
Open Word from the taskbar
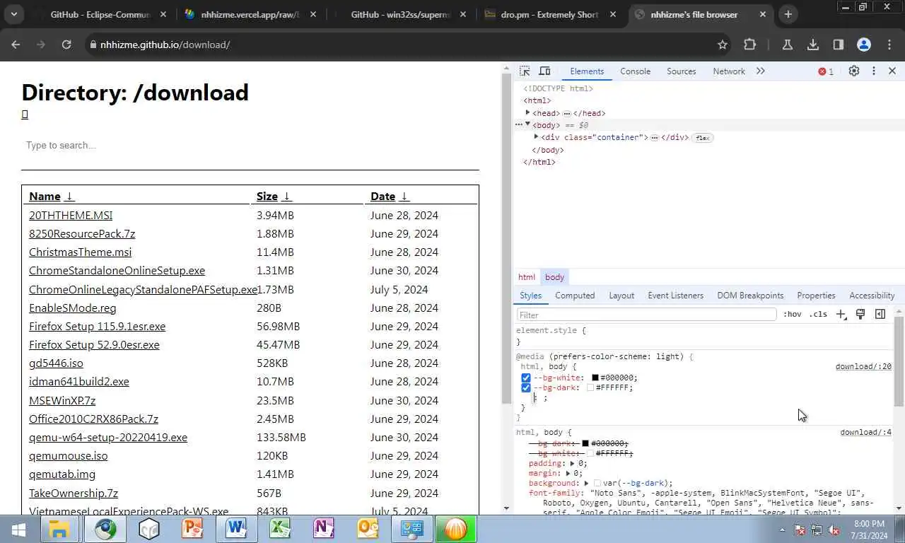pos(237,529)
